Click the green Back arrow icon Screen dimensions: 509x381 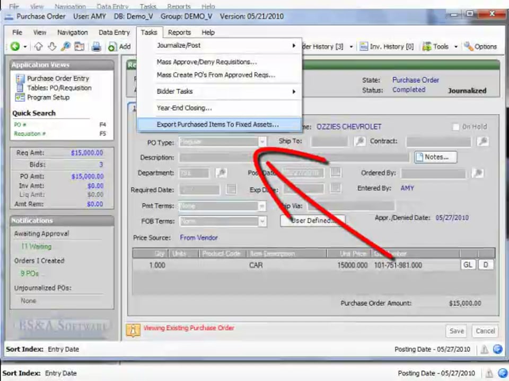coord(15,47)
